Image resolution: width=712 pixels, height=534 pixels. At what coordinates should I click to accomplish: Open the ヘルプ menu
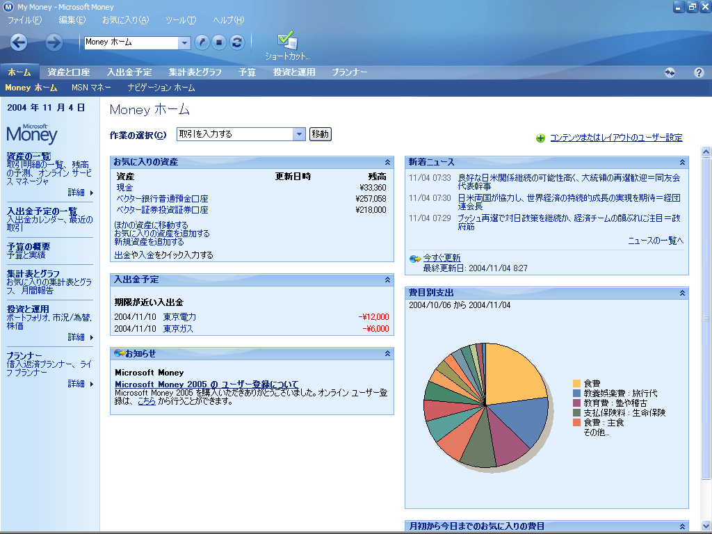tap(228, 20)
